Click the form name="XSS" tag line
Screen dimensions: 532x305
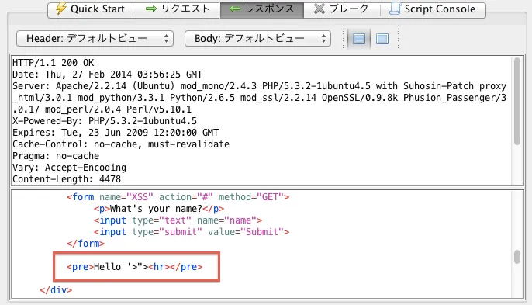click(x=178, y=197)
